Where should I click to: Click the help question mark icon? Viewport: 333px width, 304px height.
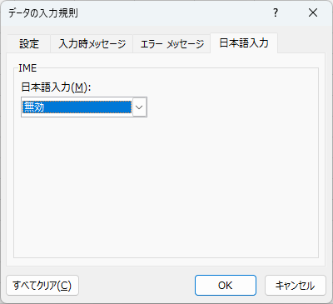(276, 12)
